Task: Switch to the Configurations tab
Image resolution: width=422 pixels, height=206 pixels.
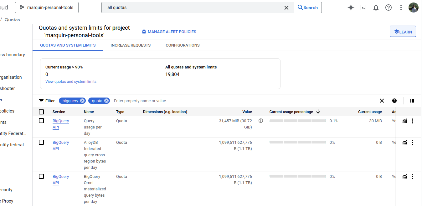Action: pyautogui.click(x=183, y=45)
